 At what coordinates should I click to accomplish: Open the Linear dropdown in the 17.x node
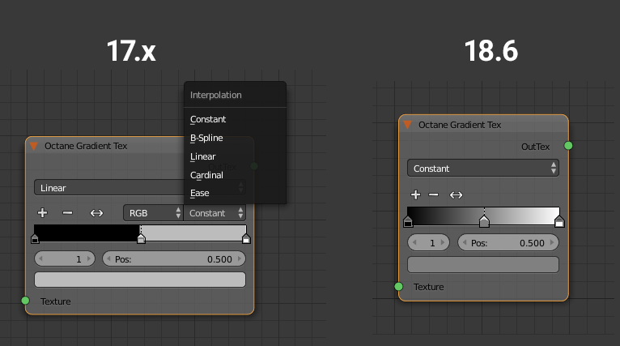(x=139, y=188)
